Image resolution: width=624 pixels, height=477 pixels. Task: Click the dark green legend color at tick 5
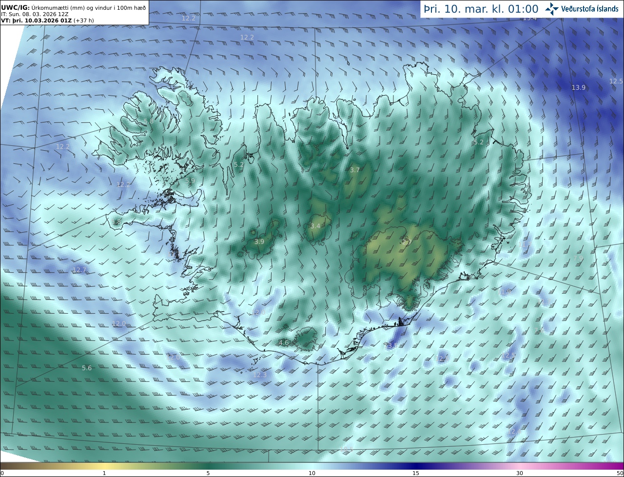coord(208,466)
